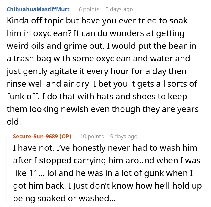The height and width of the screenshot is (207, 211).
Task: Click the reply's opening sentence 'I have not.'
Action: pyautogui.click(x=33, y=148)
